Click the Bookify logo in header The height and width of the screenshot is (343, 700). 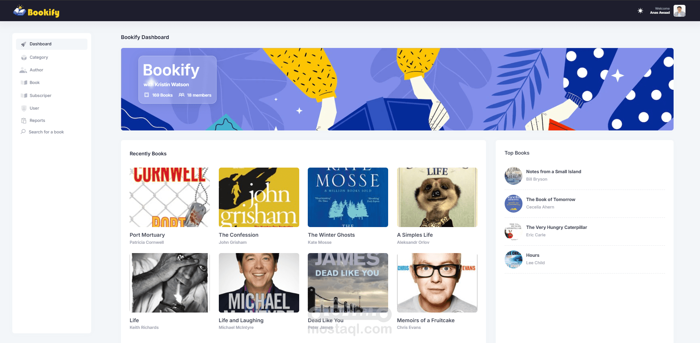point(36,11)
